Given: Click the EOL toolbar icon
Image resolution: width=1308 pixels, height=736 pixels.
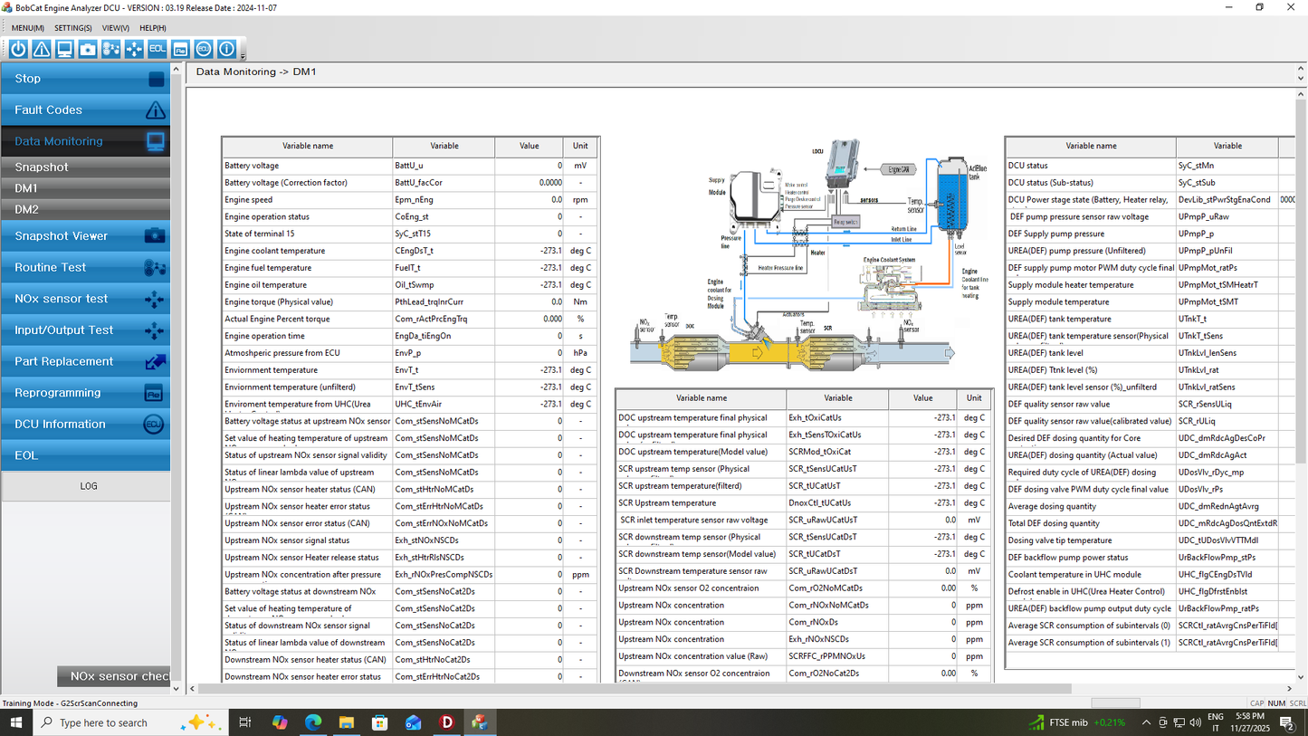Looking at the screenshot, I should pyautogui.click(x=157, y=49).
